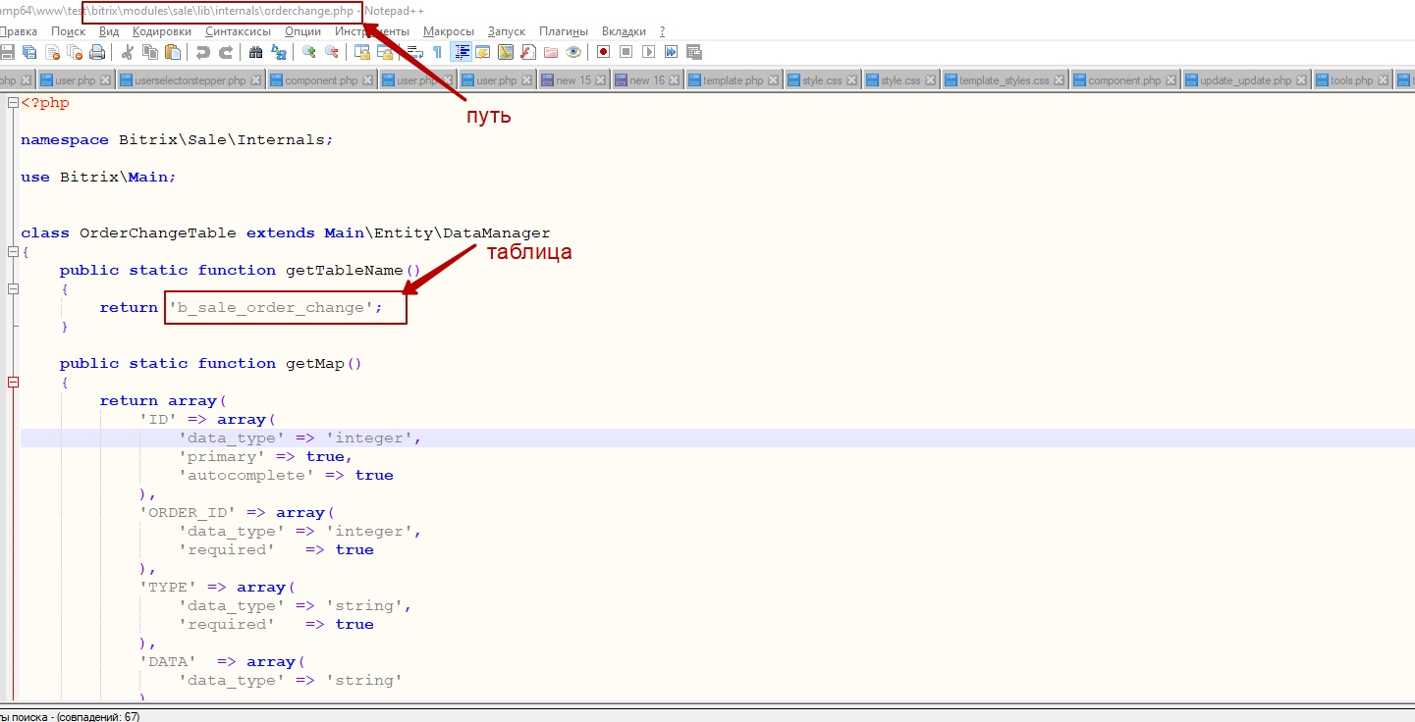Click the 'autocomplete' => true line
This screenshot has height=722, width=1415.
[286, 476]
